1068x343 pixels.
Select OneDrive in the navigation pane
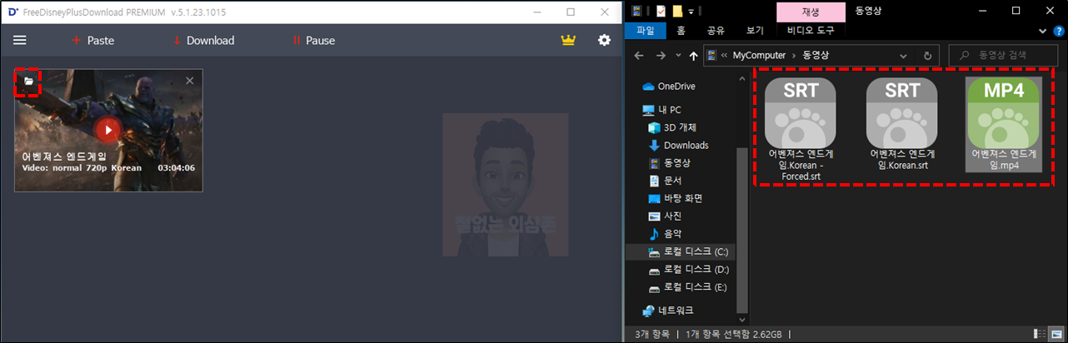669,86
